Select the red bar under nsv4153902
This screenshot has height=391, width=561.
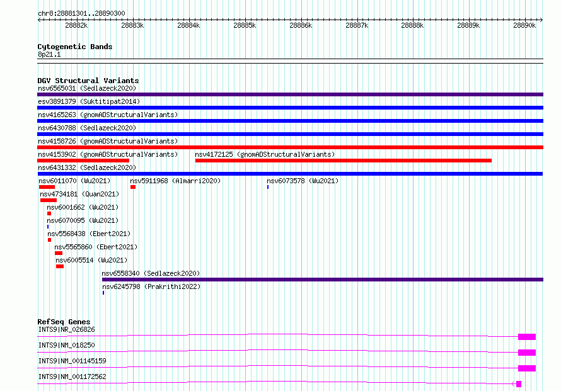click(83, 161)
